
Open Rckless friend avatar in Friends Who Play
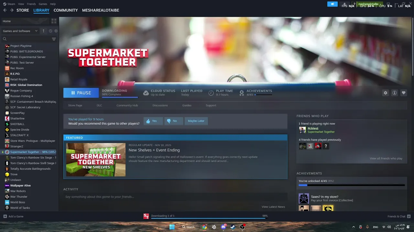pos(302,130)
